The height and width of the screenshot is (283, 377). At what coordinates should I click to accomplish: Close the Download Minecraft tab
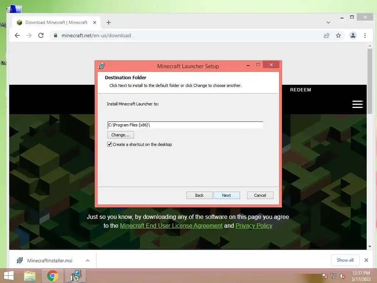(x=95, y=22)
